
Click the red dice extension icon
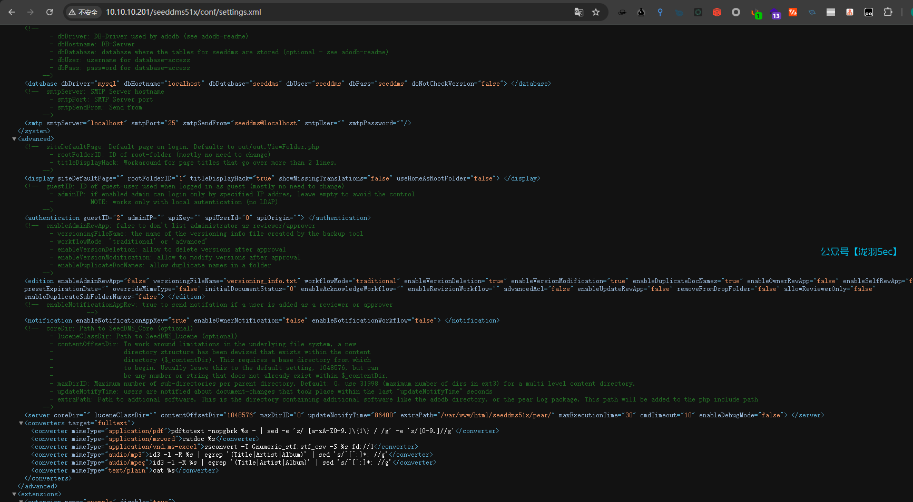coord(717,12)
